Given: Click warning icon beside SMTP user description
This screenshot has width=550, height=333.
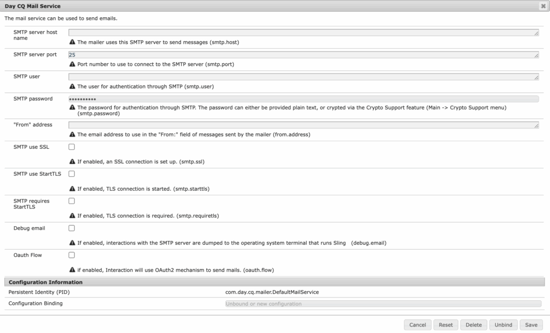Looking at the screenshot, I should pyautogui.click(x=72, y=86).
